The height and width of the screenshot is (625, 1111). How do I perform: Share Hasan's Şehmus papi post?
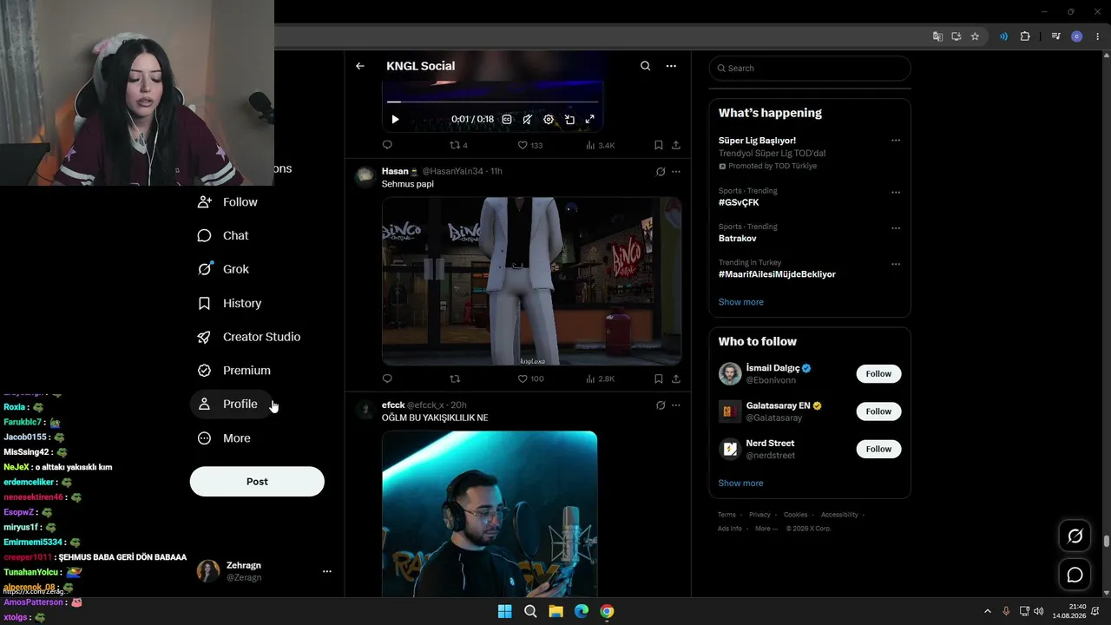pos(676,378)
